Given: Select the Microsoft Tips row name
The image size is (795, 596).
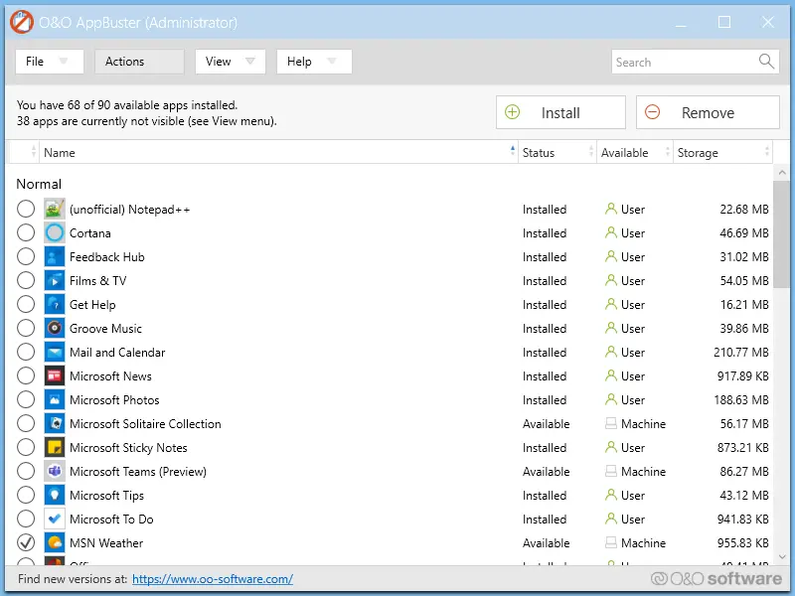Looking at the screenshot, I should pyautogui.click(x=106, y=495).
